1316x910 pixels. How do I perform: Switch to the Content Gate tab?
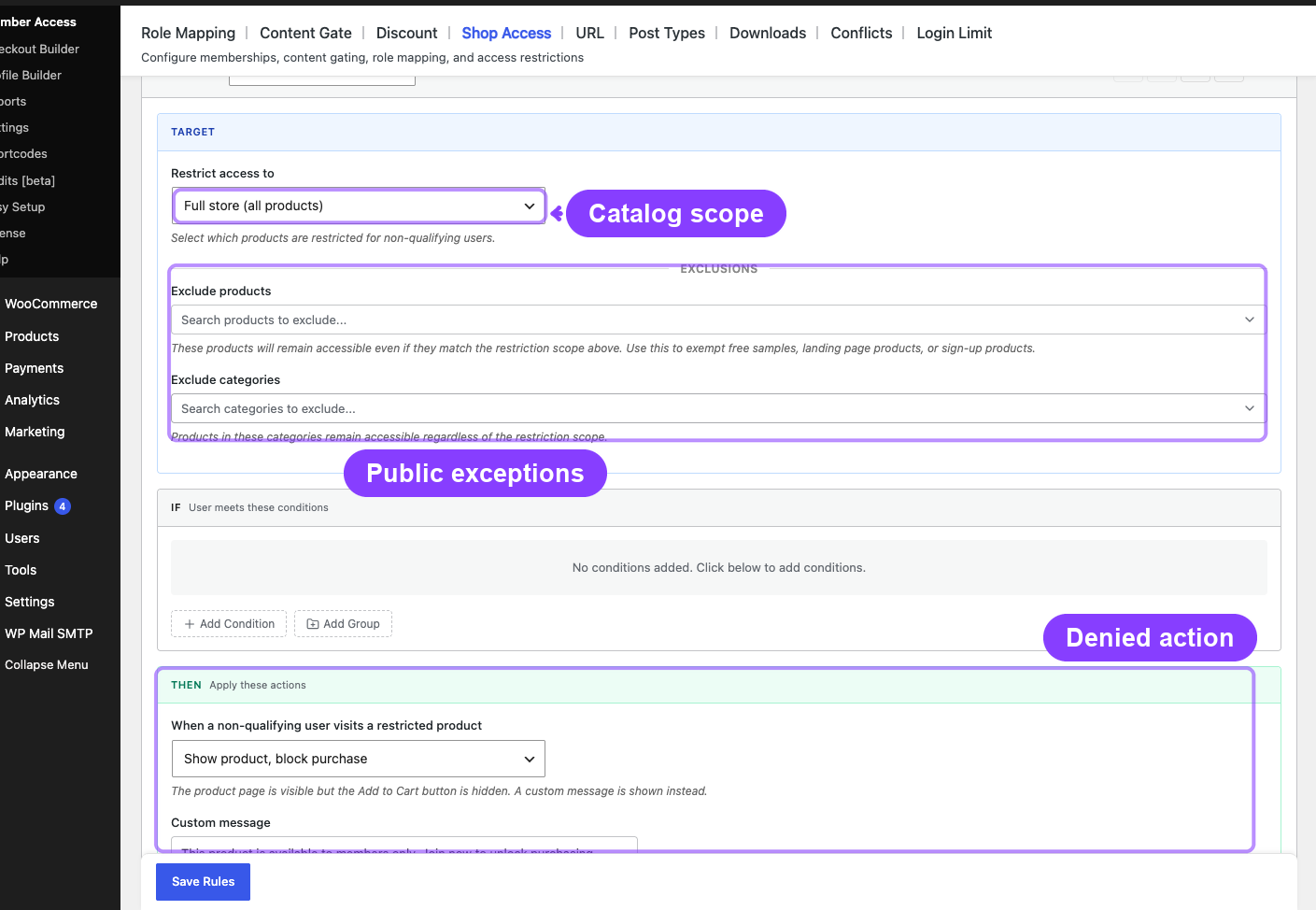point(305,33)
